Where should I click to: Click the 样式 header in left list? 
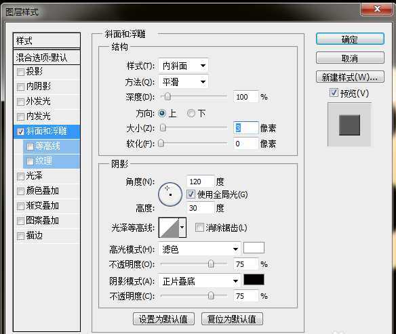point(47,41)
